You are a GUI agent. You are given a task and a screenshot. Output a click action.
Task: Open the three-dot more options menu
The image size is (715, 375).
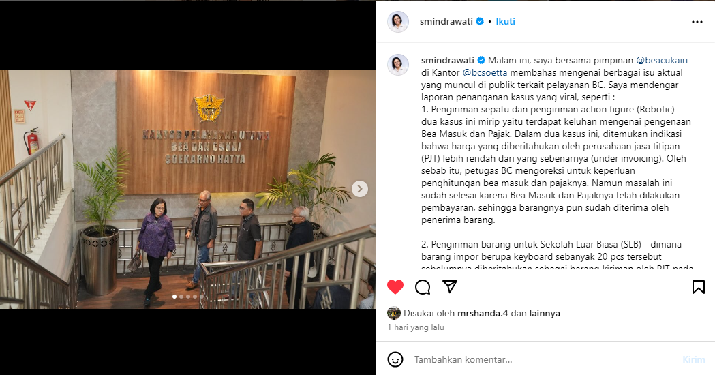point(697,22)
